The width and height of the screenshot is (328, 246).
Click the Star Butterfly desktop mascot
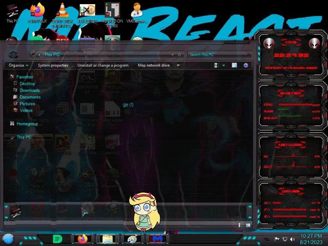(144, 212)
